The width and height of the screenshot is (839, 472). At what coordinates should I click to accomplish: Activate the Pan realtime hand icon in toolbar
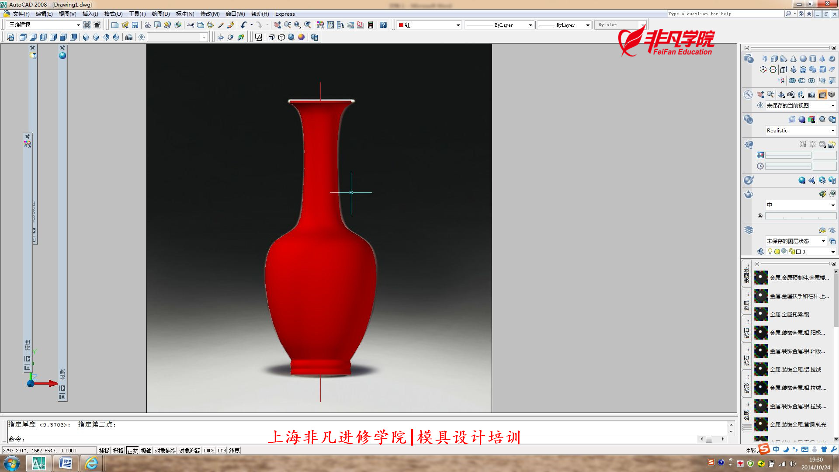277,25
